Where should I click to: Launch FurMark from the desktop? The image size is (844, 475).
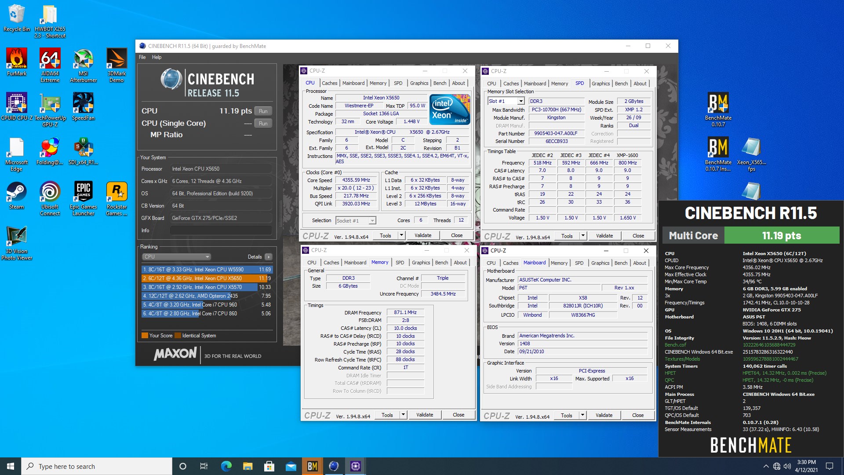click(16, 62)
